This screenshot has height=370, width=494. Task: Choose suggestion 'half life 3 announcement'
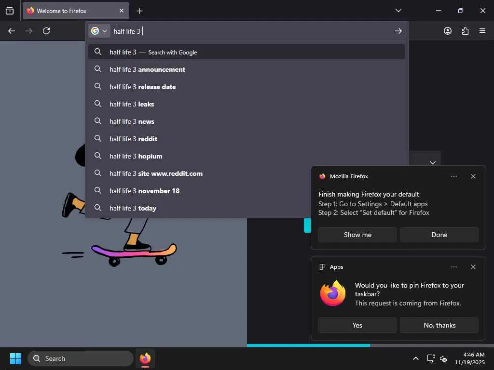click(x=247, y=69)
